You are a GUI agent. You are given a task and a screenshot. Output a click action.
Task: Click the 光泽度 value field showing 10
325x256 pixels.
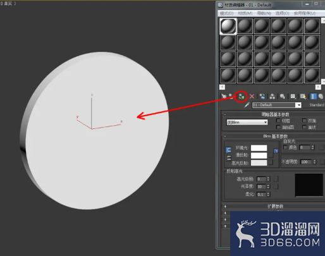pos(261,186)
